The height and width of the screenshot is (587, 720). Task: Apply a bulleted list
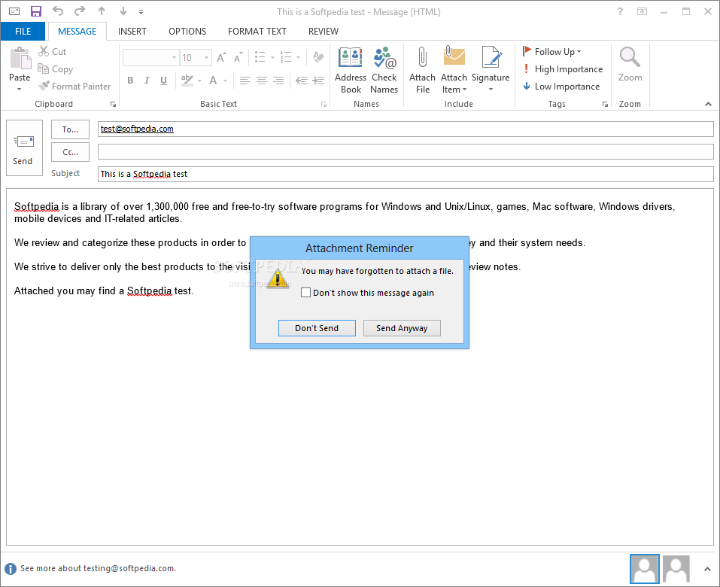[260, 57]
